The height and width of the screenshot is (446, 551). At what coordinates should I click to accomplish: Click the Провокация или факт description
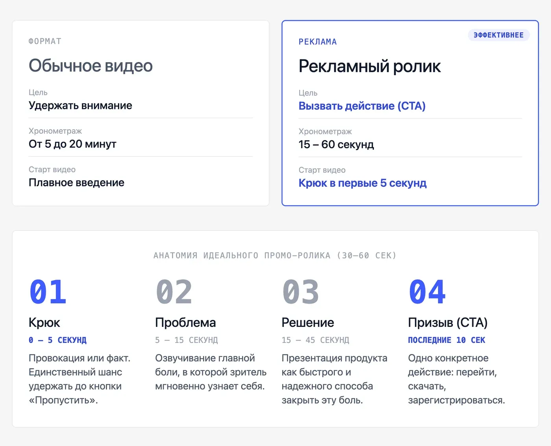click(80, 379)
